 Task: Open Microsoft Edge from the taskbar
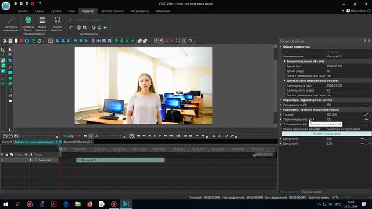click(66, 204)
